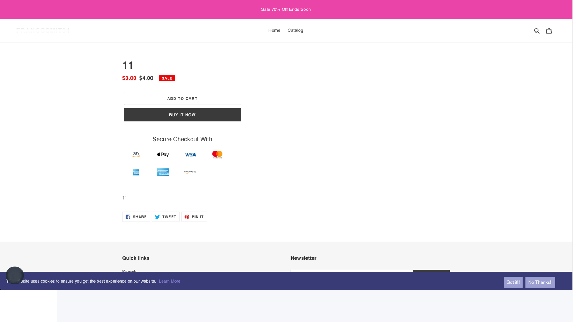The image size is (573, 322).
Task: Share the product on Facebook
Action: tap(136, 217)
